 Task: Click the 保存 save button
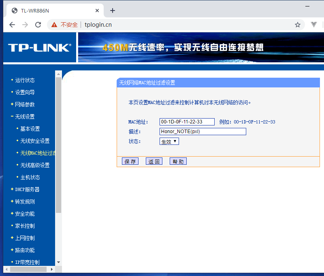tap(130, 161)
